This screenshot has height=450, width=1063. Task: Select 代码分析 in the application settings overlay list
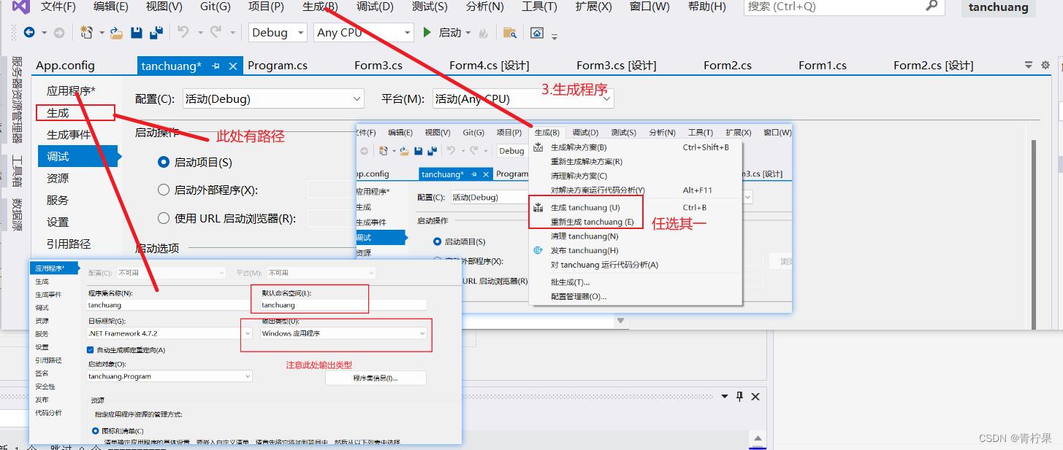click(x=48, y=413)
